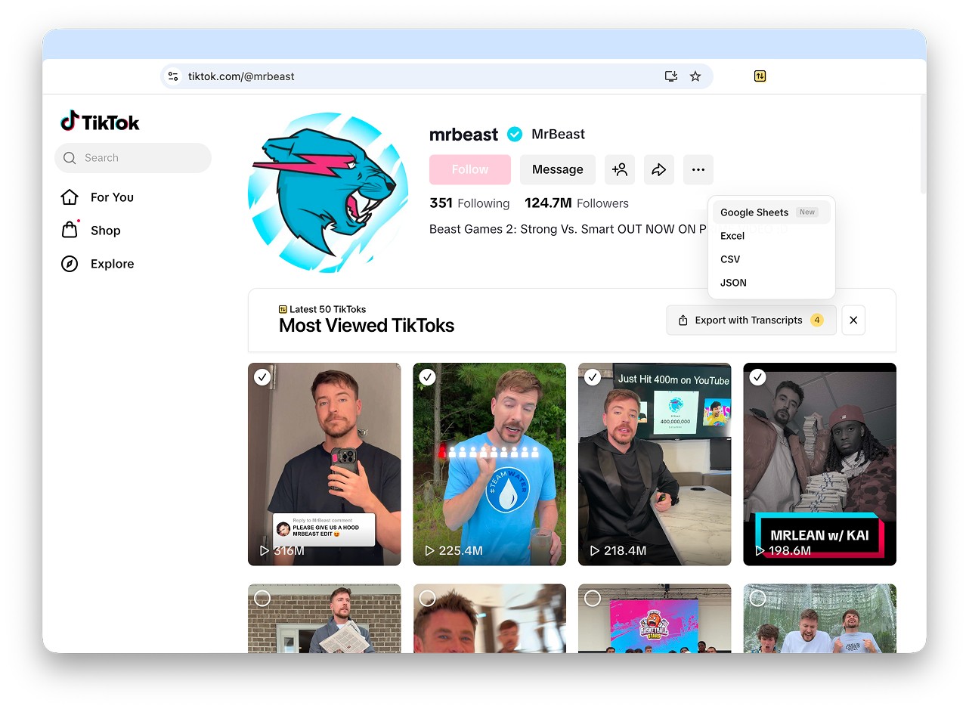This screenshot has height=709, width=969.
Task: Choose CSV export option
Action: pos(772,259)
